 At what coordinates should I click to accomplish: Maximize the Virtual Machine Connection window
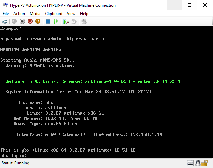[190, 5]
